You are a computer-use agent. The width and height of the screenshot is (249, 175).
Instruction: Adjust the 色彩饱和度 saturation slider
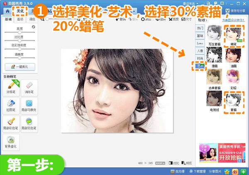tap(20, 49)
